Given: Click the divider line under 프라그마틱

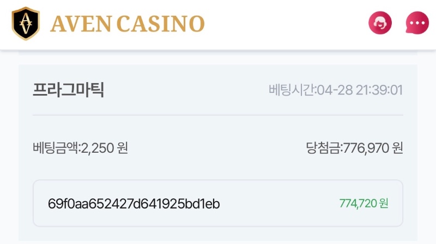Looking at the screenshot, I should (x=218, y=115).
